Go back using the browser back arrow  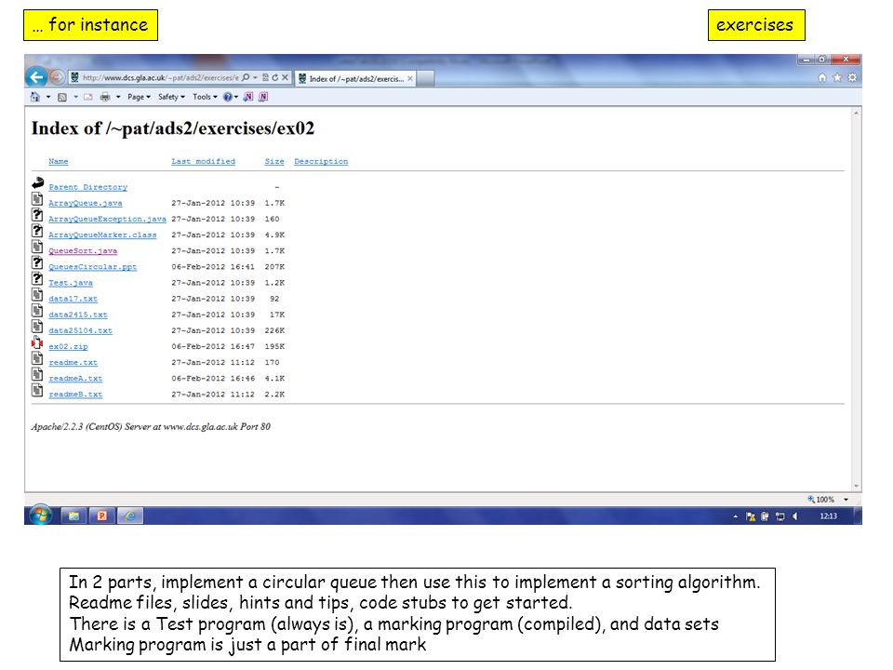36,77
